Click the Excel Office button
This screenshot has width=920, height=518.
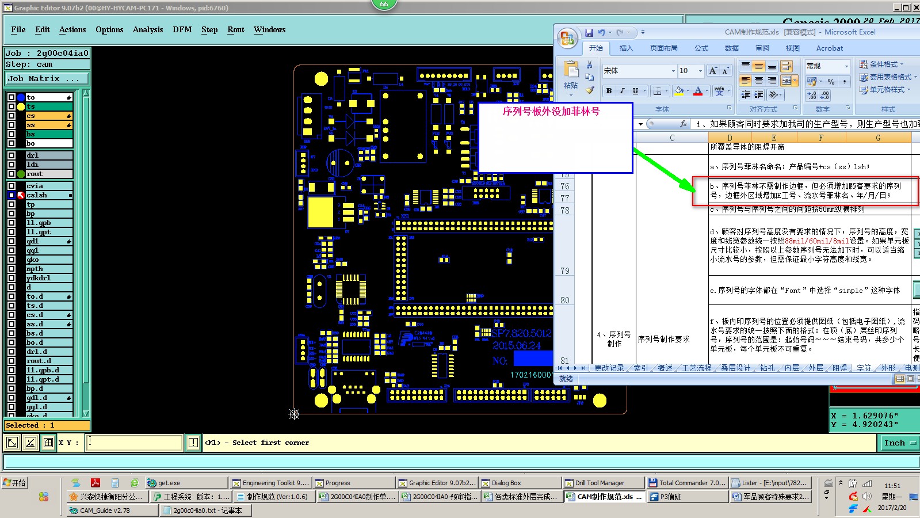pos(567,39)
